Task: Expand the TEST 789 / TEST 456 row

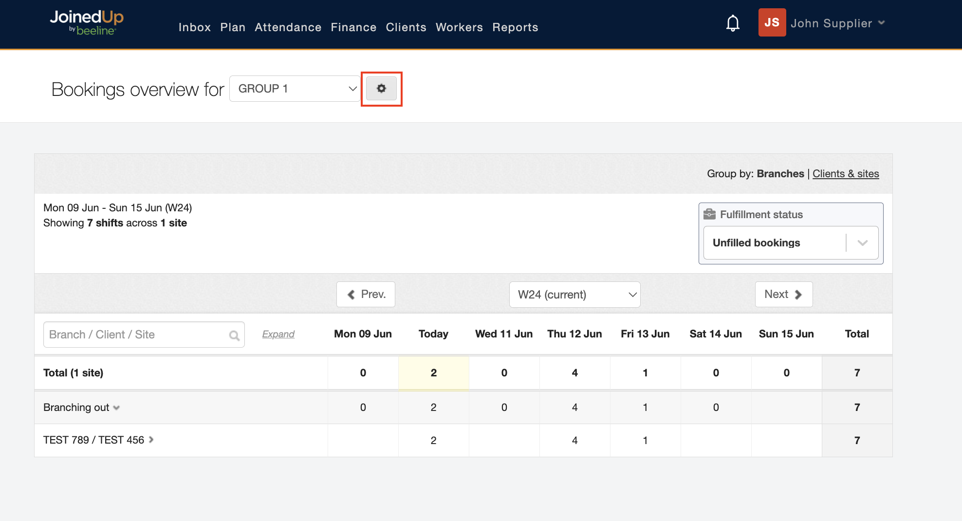Action: click(x=151, y=440)
